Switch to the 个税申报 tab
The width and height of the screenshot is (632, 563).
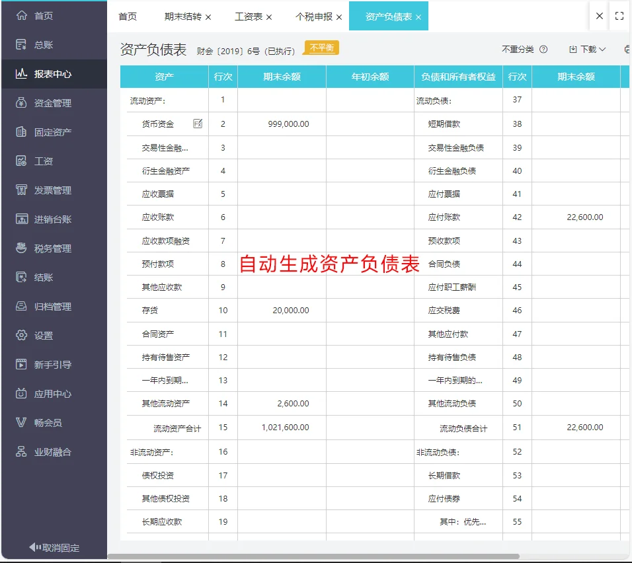point(314,16)
